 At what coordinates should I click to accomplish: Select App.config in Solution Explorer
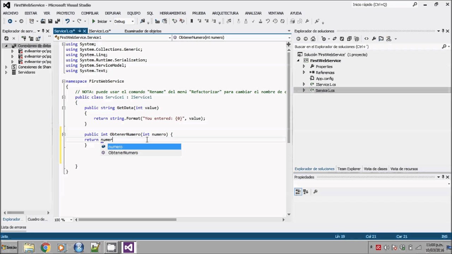point(325,79)
